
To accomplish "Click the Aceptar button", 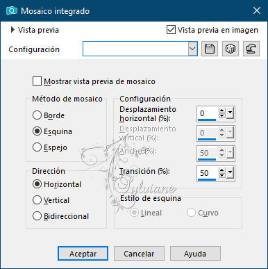I will (x=83, y=254).
